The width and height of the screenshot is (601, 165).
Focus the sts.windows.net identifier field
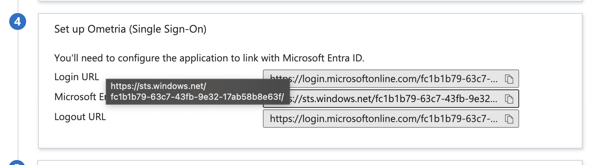pos(391,99)
